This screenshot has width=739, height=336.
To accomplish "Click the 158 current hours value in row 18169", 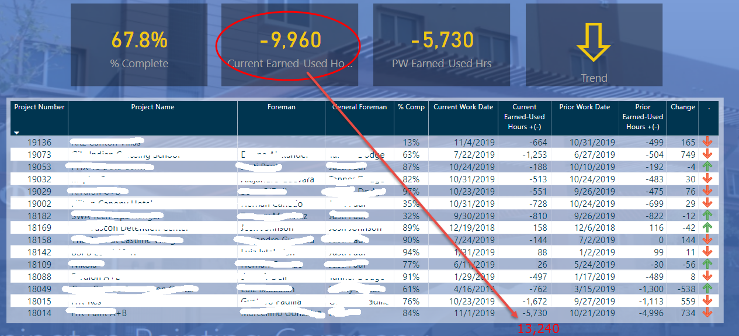I will 540,228.
